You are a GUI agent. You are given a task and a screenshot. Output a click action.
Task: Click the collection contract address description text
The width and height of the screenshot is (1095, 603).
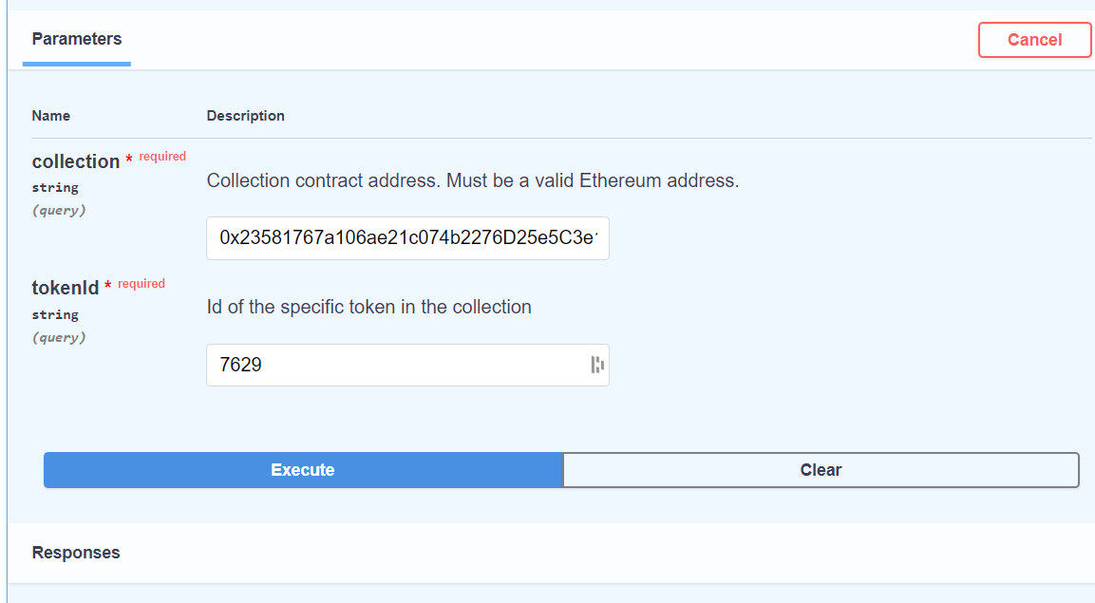[472, 180]
